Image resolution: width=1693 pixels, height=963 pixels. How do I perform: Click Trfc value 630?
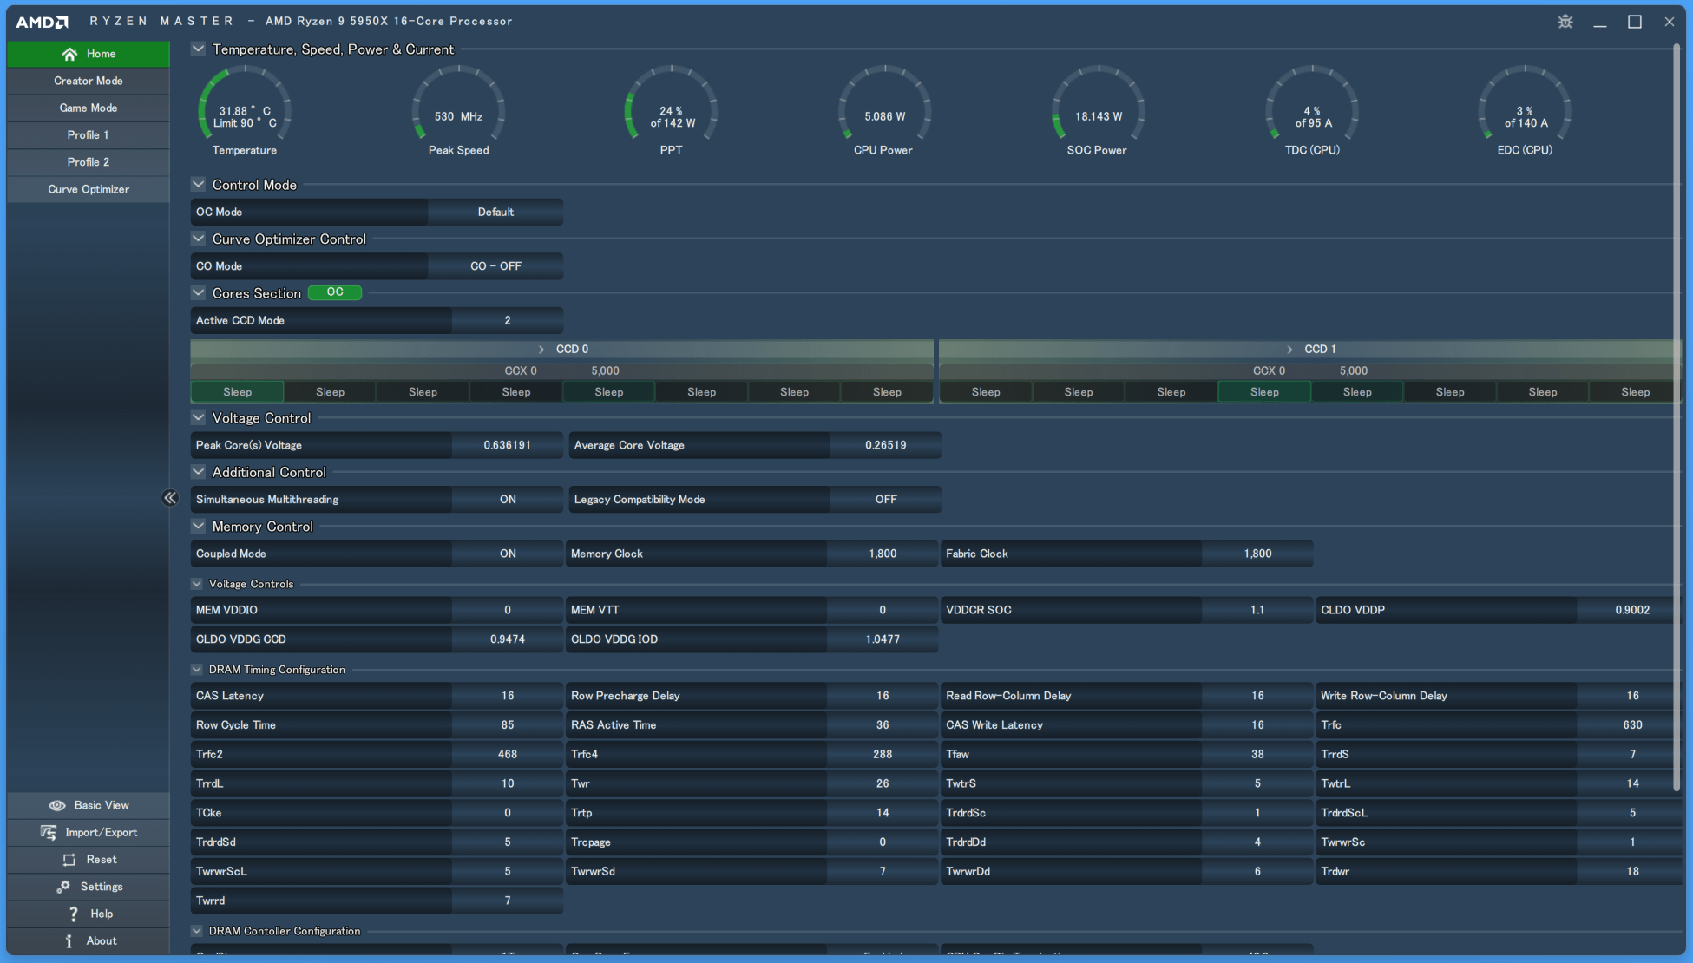[1632, 725]
